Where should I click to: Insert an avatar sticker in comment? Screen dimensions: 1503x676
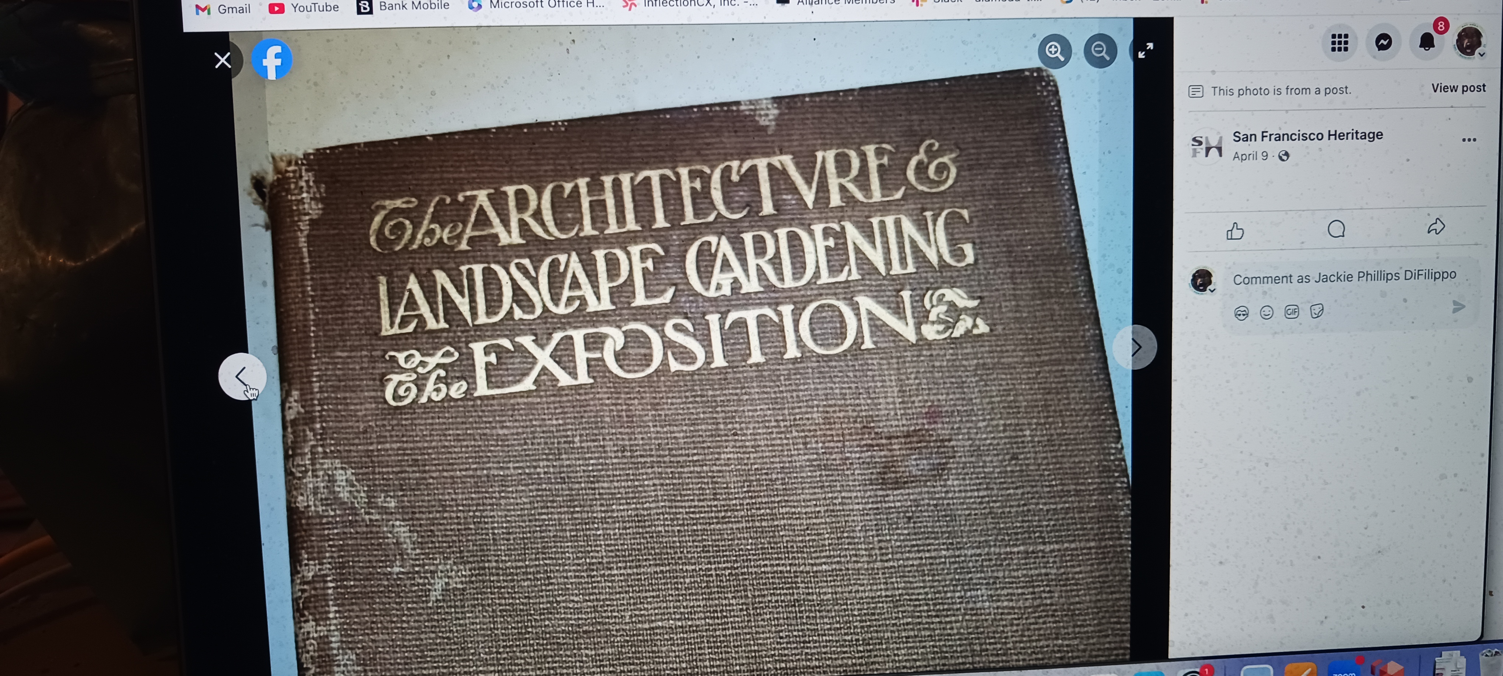(x=1241, y=313)
